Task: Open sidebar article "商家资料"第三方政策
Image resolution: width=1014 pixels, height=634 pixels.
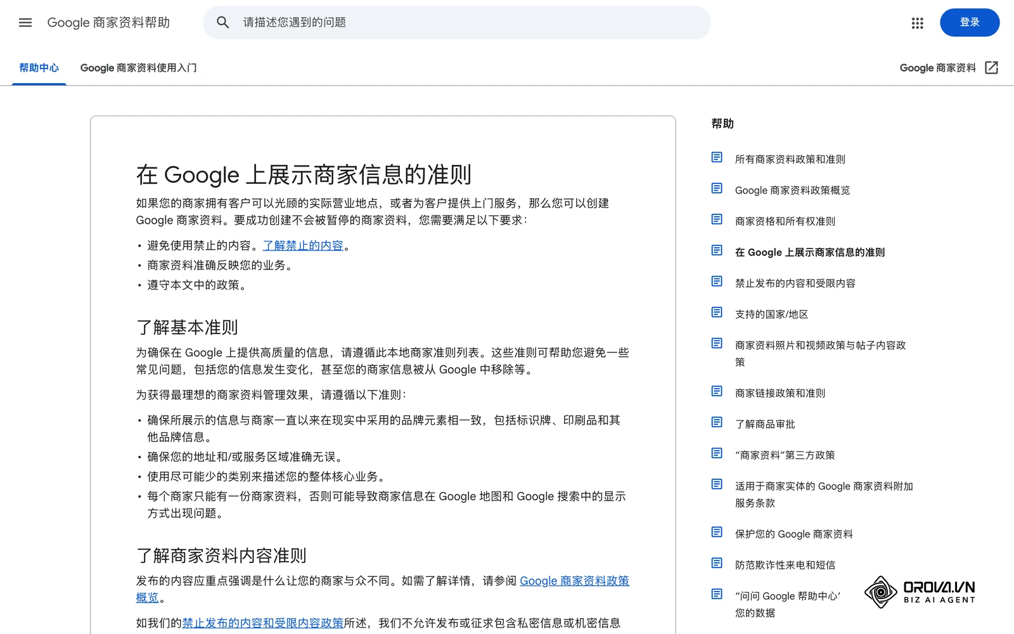Action: coord(785,455)
